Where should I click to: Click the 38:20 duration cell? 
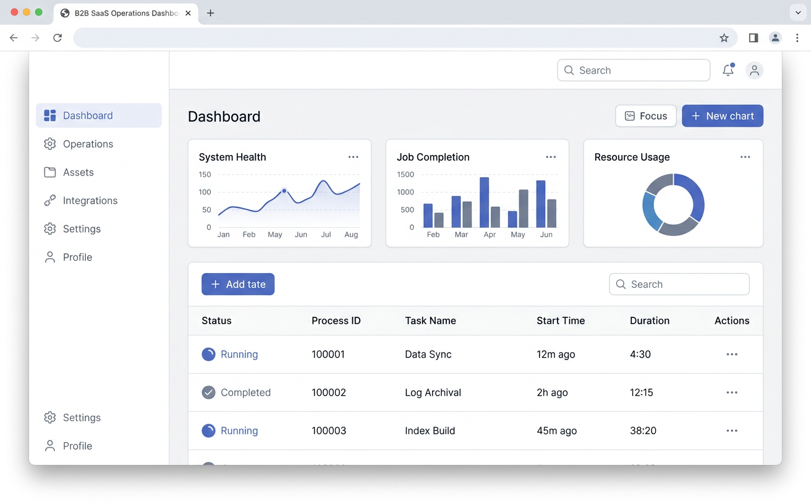[643, 431]
